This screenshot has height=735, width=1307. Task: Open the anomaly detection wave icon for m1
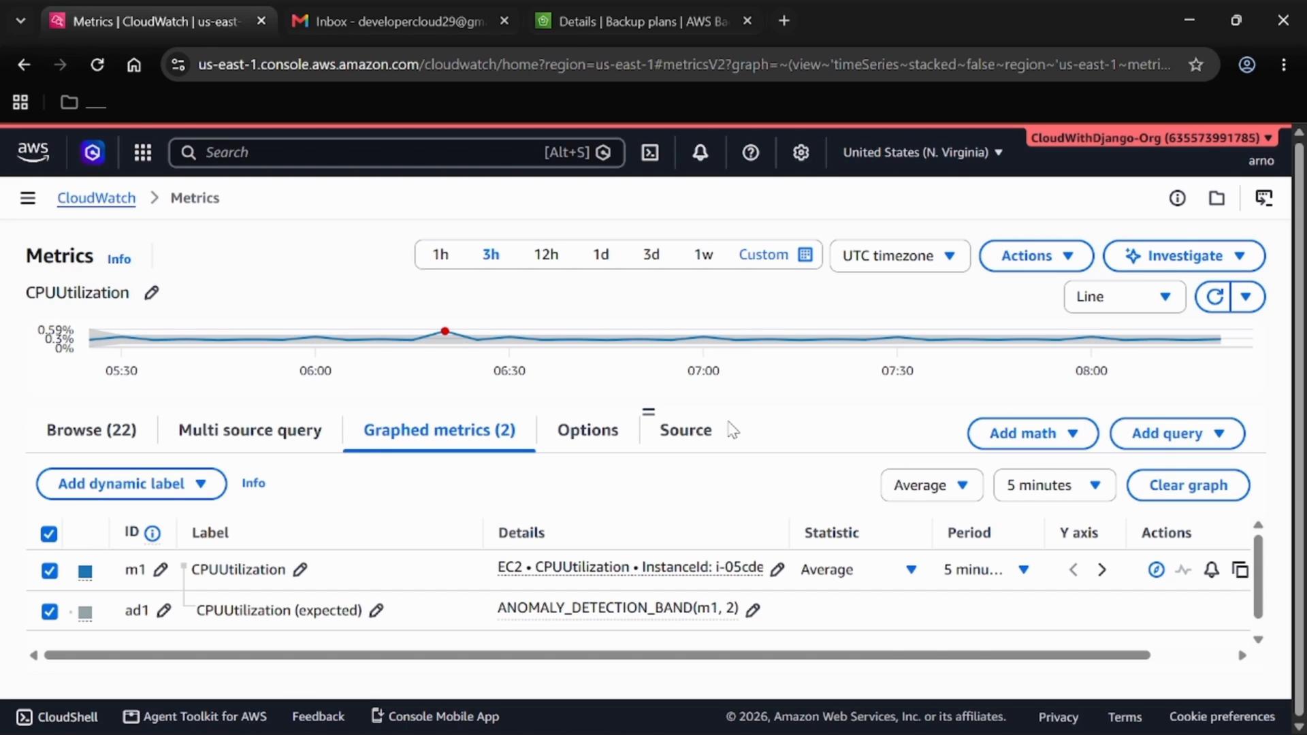click(1183, 570)
